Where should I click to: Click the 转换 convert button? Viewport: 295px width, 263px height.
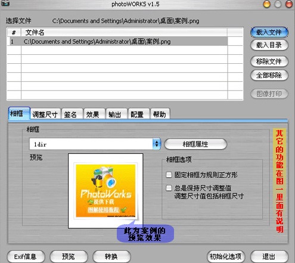click(x=111, y=256)
